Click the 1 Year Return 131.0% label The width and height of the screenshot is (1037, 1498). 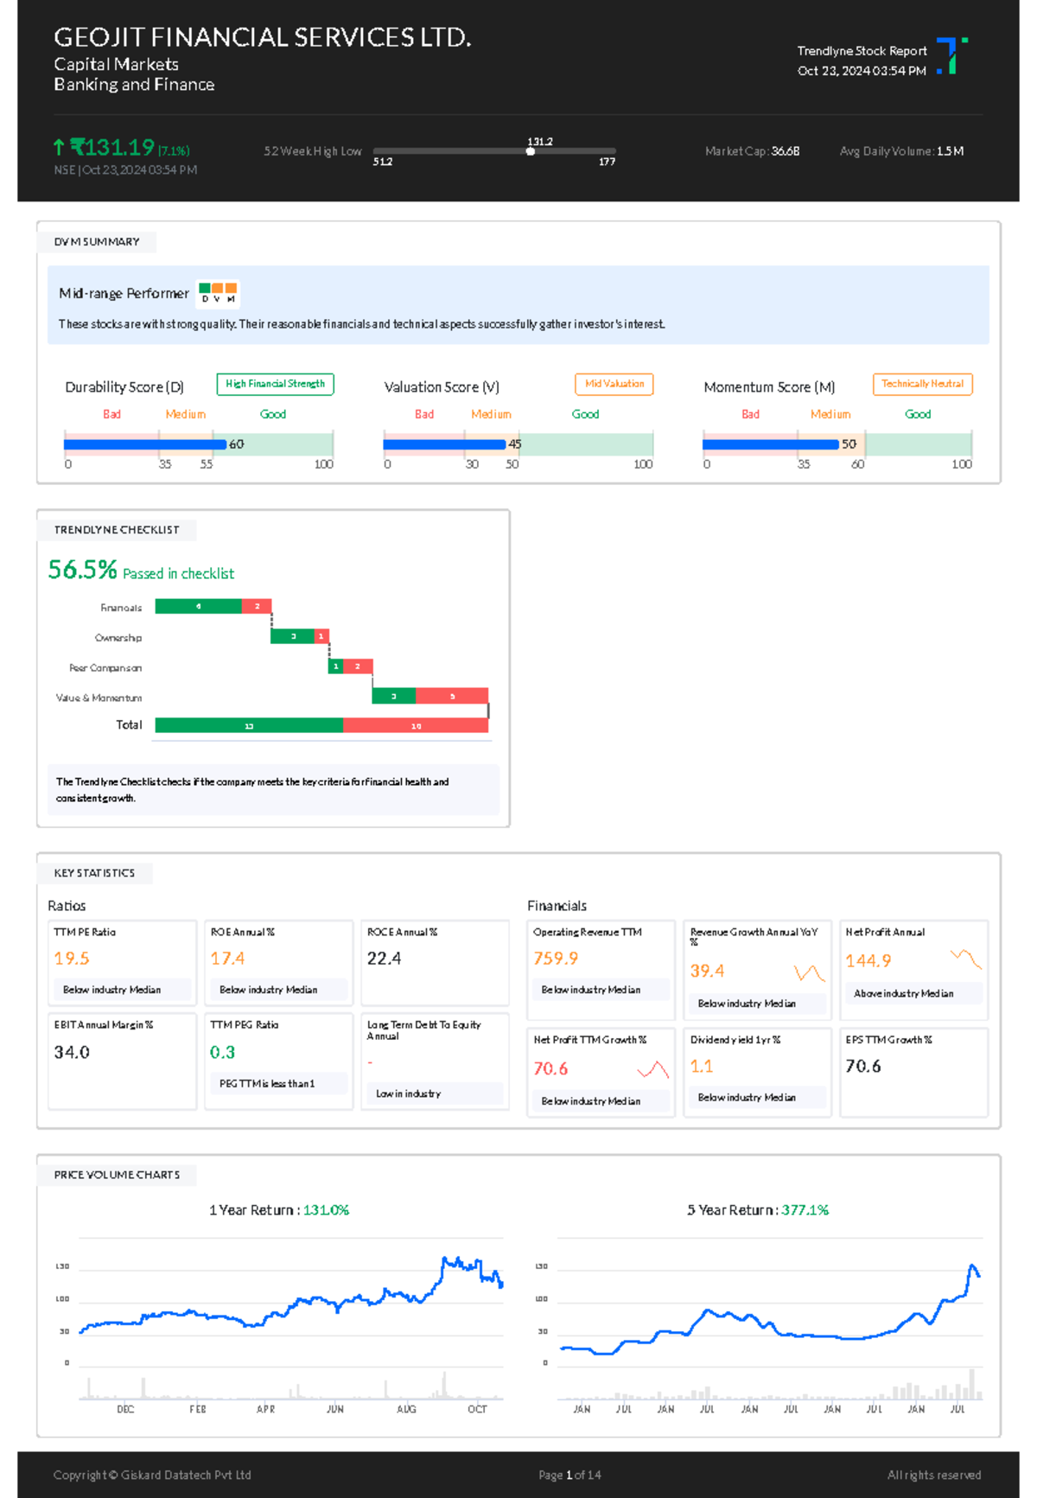[279, 1210]
